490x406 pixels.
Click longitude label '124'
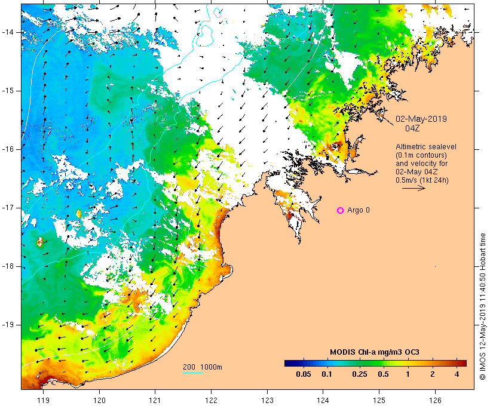click(323, 400)
